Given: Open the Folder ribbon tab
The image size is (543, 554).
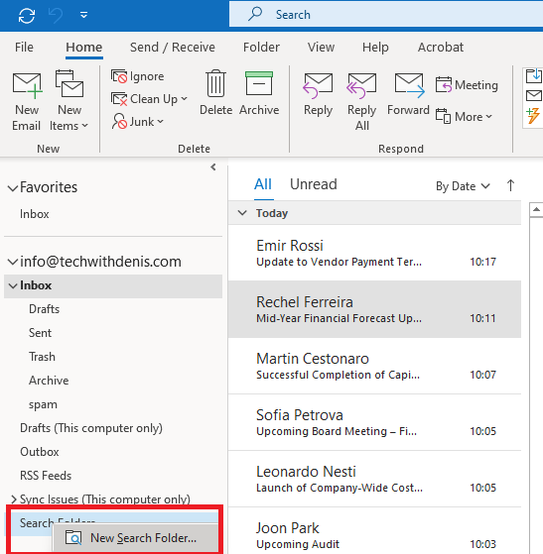Looking at the screenshot, I should (261, 47).
